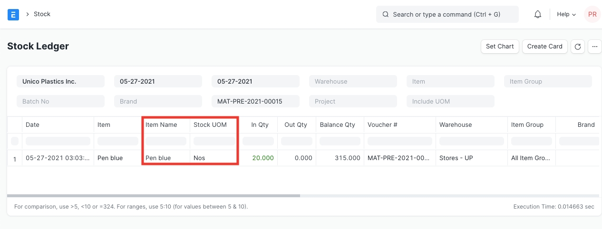This screenshot has width=602, height=229.
Task: Click the Batch No filter field
Action: coord(60,101)
